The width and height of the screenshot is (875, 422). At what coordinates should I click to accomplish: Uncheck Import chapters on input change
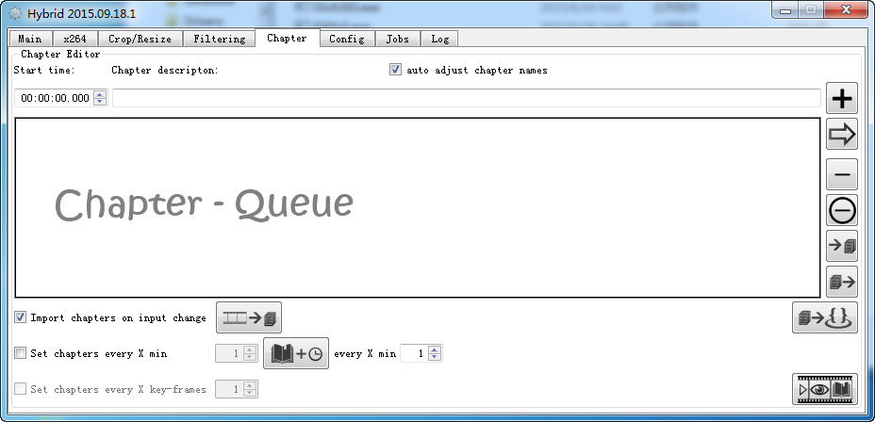[x=20, y=317]
